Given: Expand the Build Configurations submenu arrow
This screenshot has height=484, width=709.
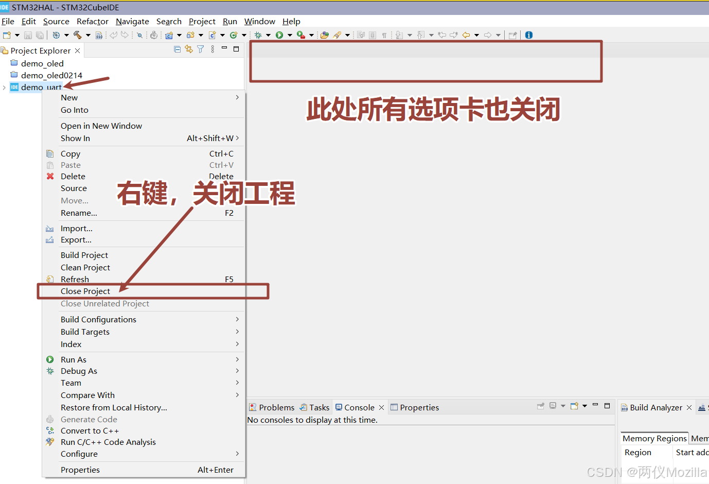Looking at the screenshot, I should 237,319.
